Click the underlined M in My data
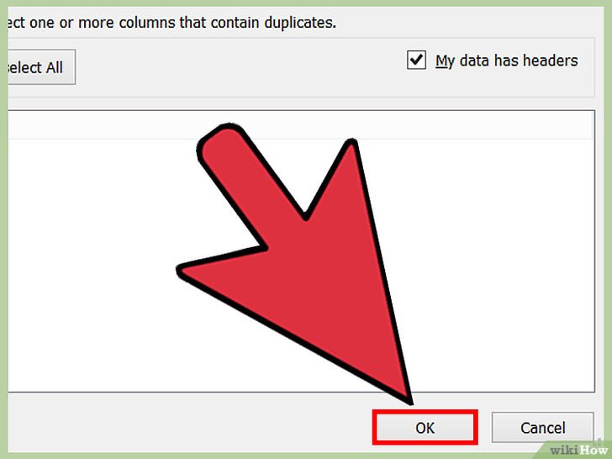Viewport: 612px width, 459px height. [x=440, y=61]
